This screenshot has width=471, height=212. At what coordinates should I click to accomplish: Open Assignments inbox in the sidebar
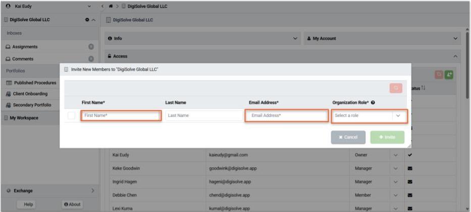(25, 47)
